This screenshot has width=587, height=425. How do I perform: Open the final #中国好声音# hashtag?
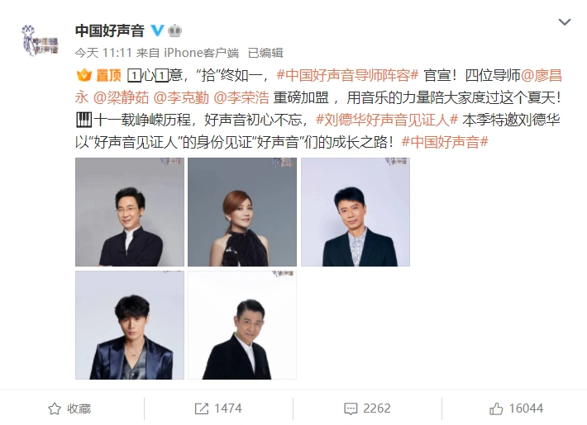pos(445,142)
